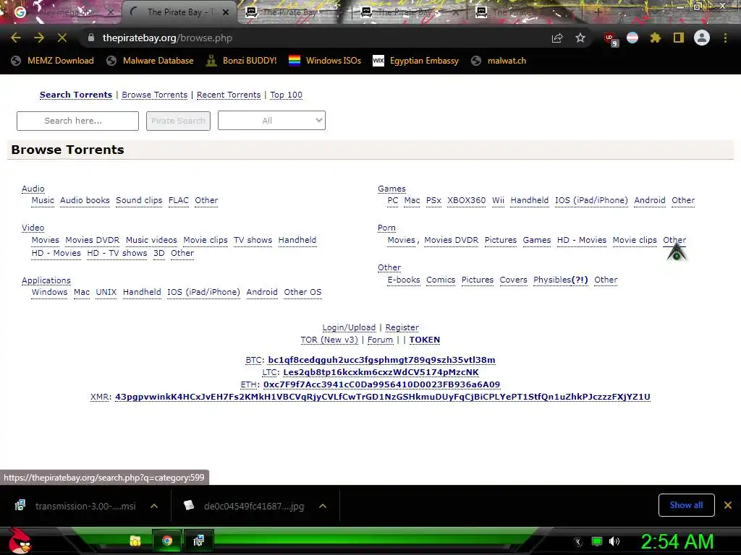
Task: Click the Pirate Search button
Action: [x=178, y=121]
